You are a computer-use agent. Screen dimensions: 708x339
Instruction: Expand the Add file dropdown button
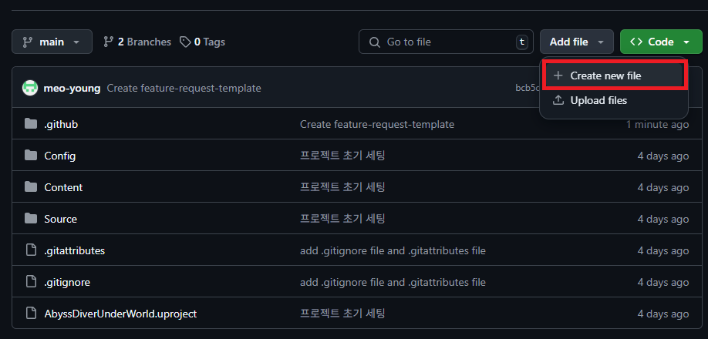(577, 42)
